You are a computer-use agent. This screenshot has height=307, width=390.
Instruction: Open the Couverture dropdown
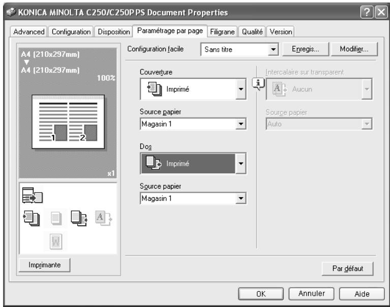click(241, 89)
